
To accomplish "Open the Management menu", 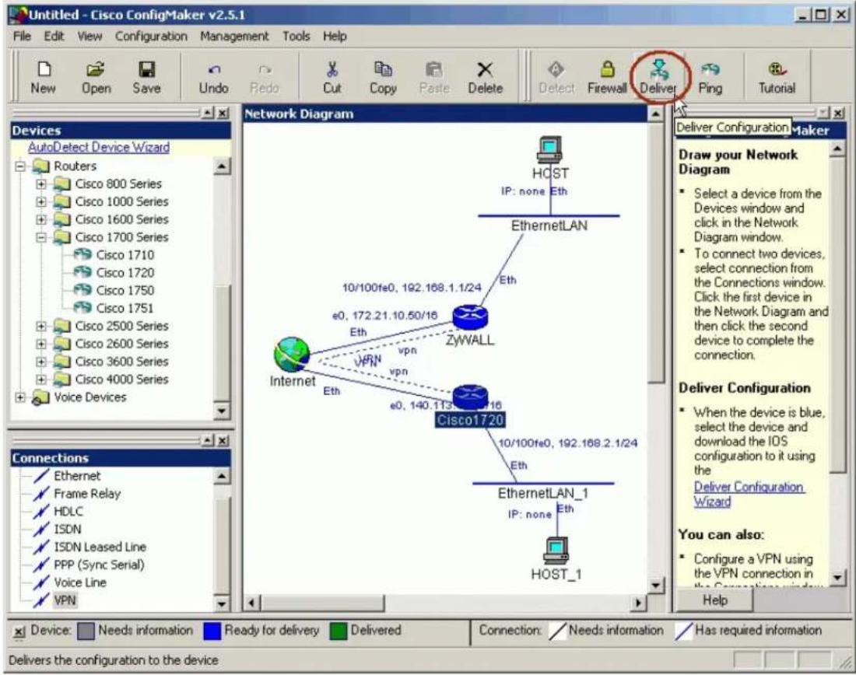I will [234, 36].
